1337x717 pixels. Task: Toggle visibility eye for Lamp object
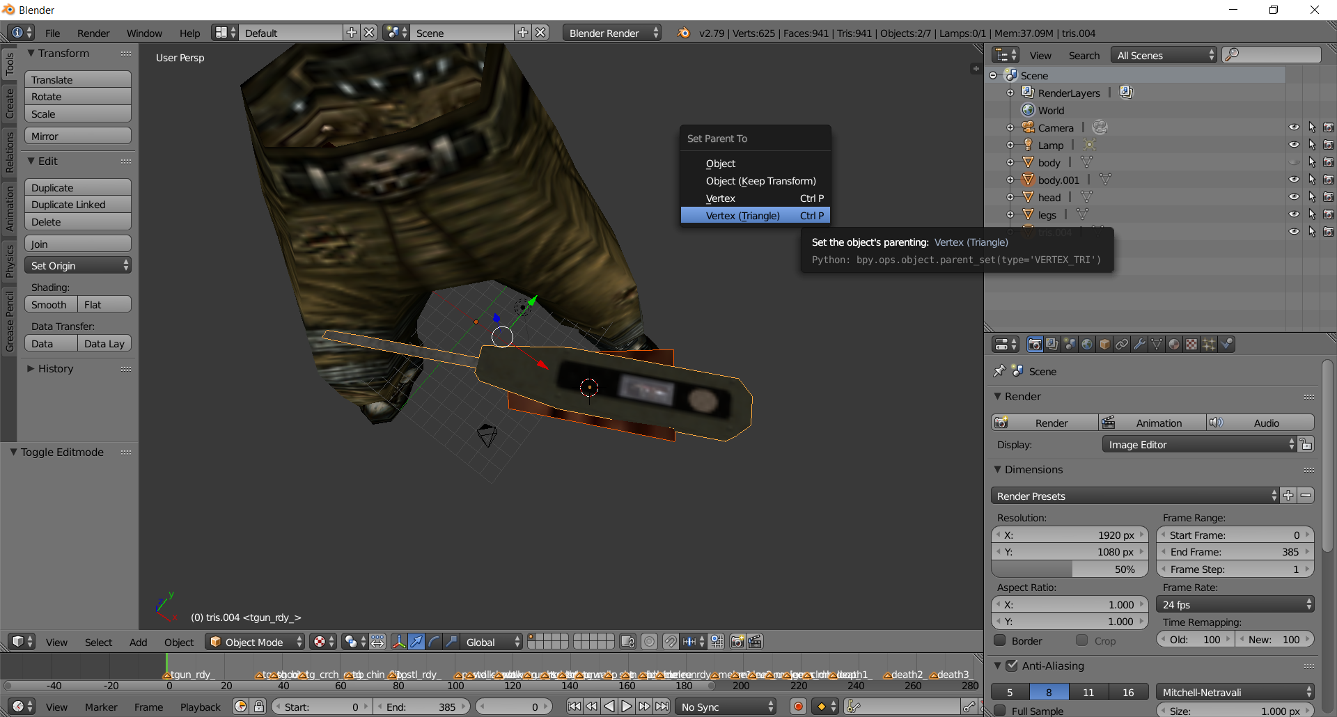[x=1294, y=145]
